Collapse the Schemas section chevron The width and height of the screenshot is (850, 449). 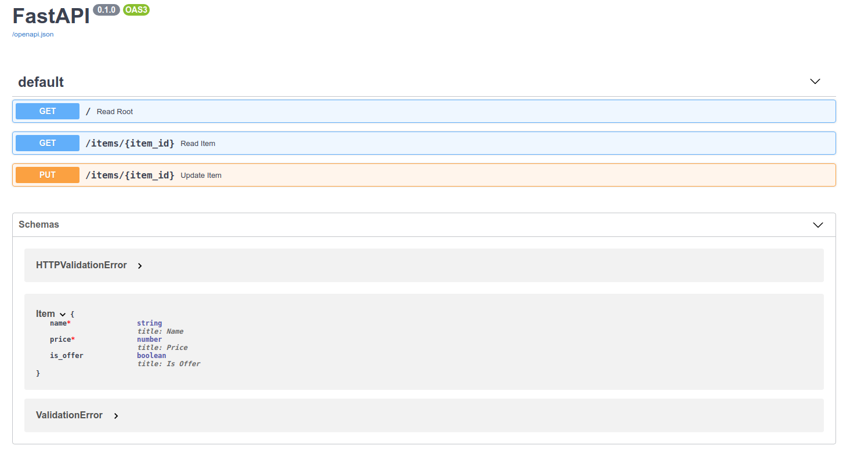tap(818, 225)
